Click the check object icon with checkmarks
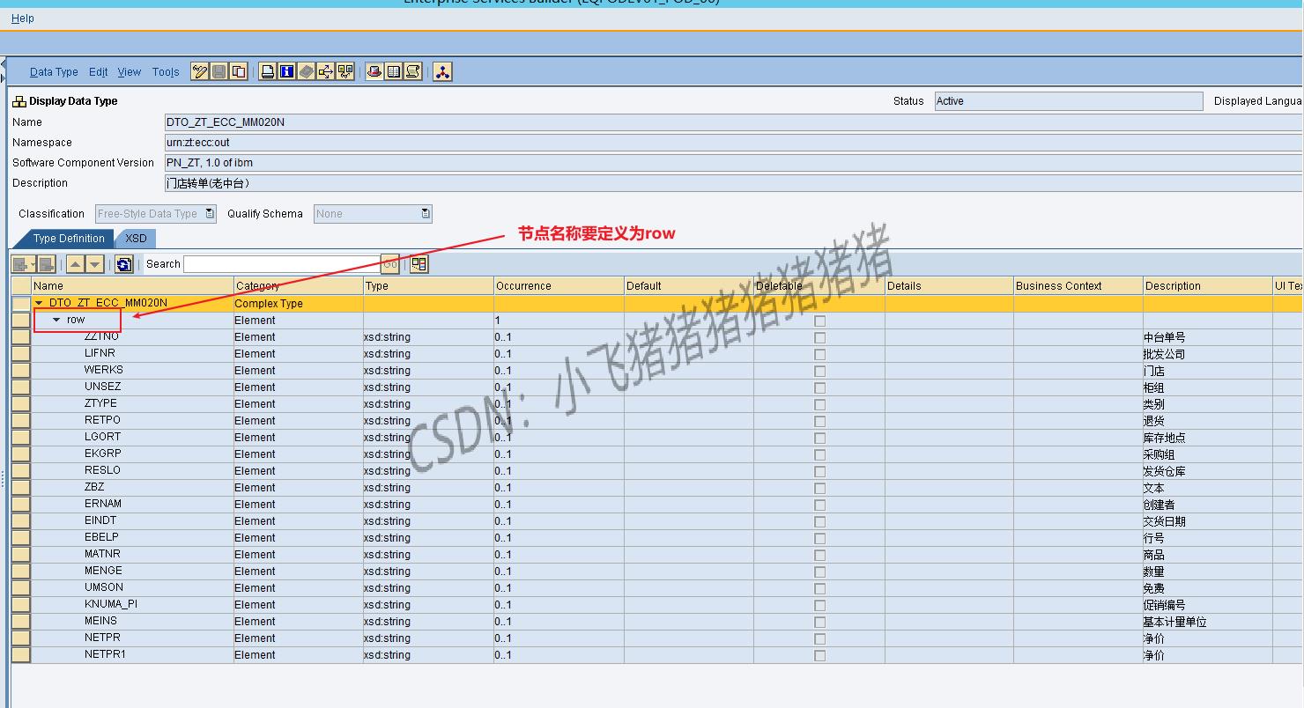Image resolution: width=1304 pixels, height=708 pixels. click(345, 72)
